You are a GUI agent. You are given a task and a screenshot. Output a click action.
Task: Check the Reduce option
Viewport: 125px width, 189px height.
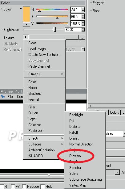(24, 187)
